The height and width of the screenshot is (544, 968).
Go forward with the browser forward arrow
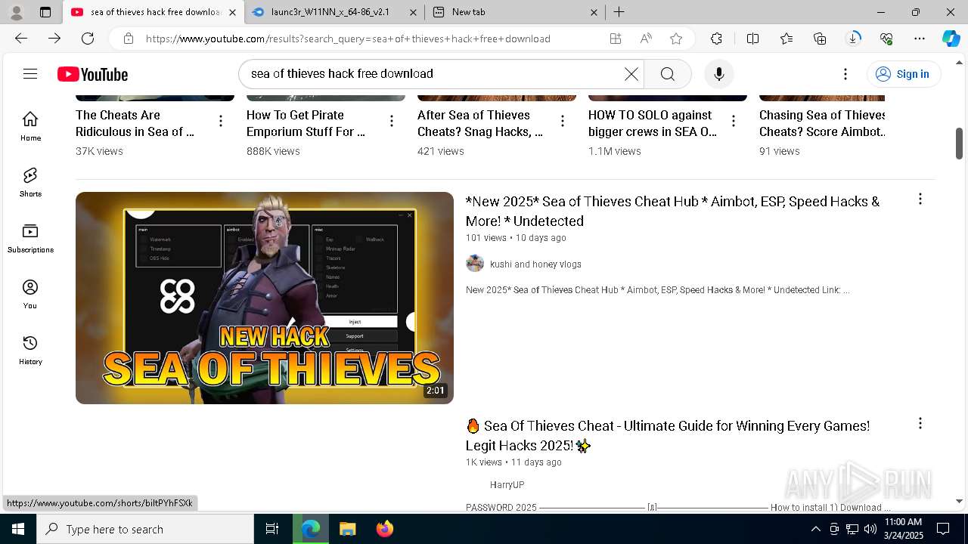click(x=54, y=39)
